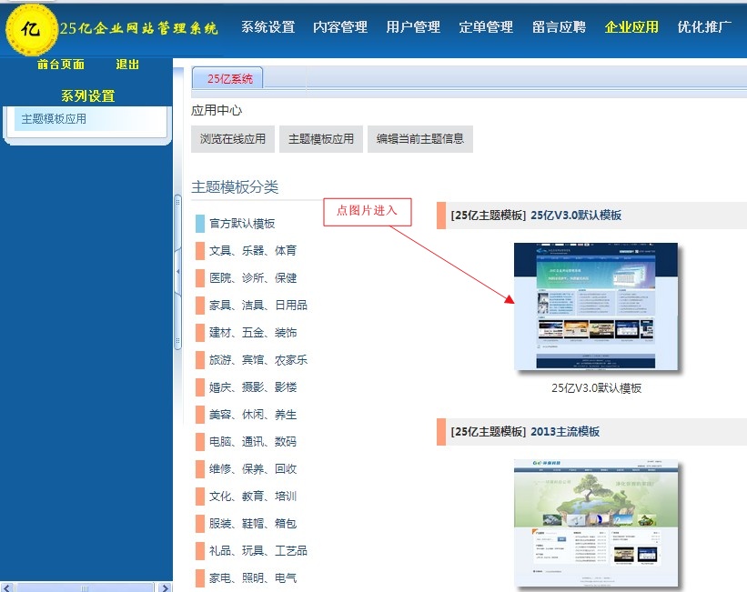Click the 退出 logout link
Viewport: 747px width, 592px height.
click(x=127, y=65)
